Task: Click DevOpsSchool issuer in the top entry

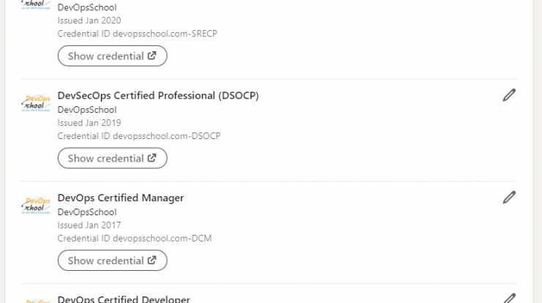Action: pyautogui.click(x=87, y=7)
